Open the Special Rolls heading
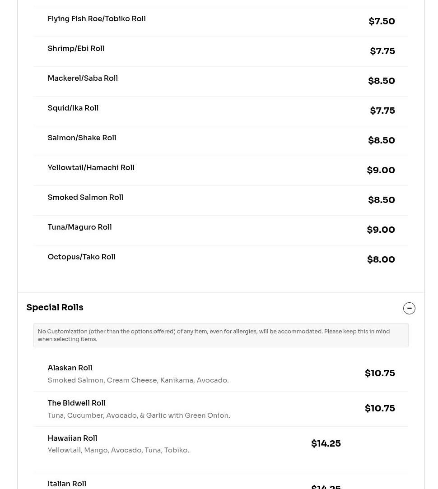Image resolution: width=438 pixels, height=489 pixels. pos(55,308)
